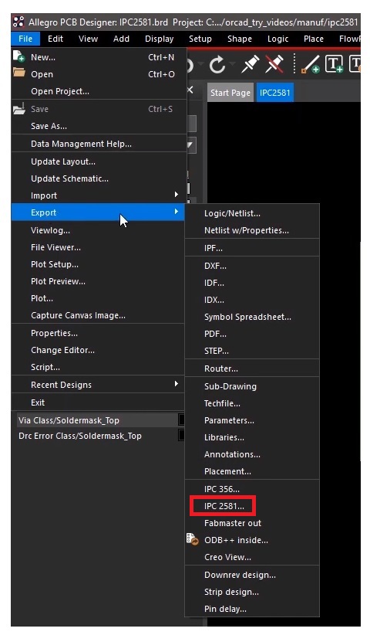Open the Place menu
Screen dimensions: 370x642
click(314, 39)
